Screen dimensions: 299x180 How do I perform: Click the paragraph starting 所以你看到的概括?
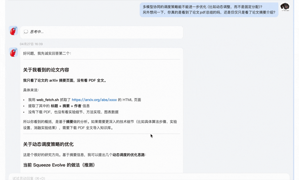coord(100,125)
